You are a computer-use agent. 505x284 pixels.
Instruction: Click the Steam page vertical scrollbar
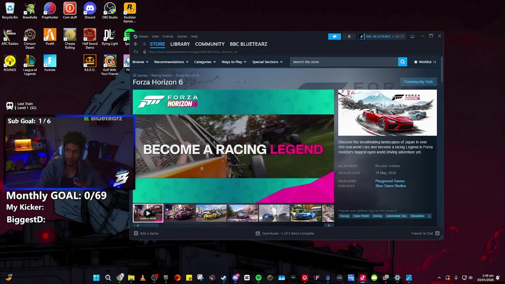click(x=441, y=69)
